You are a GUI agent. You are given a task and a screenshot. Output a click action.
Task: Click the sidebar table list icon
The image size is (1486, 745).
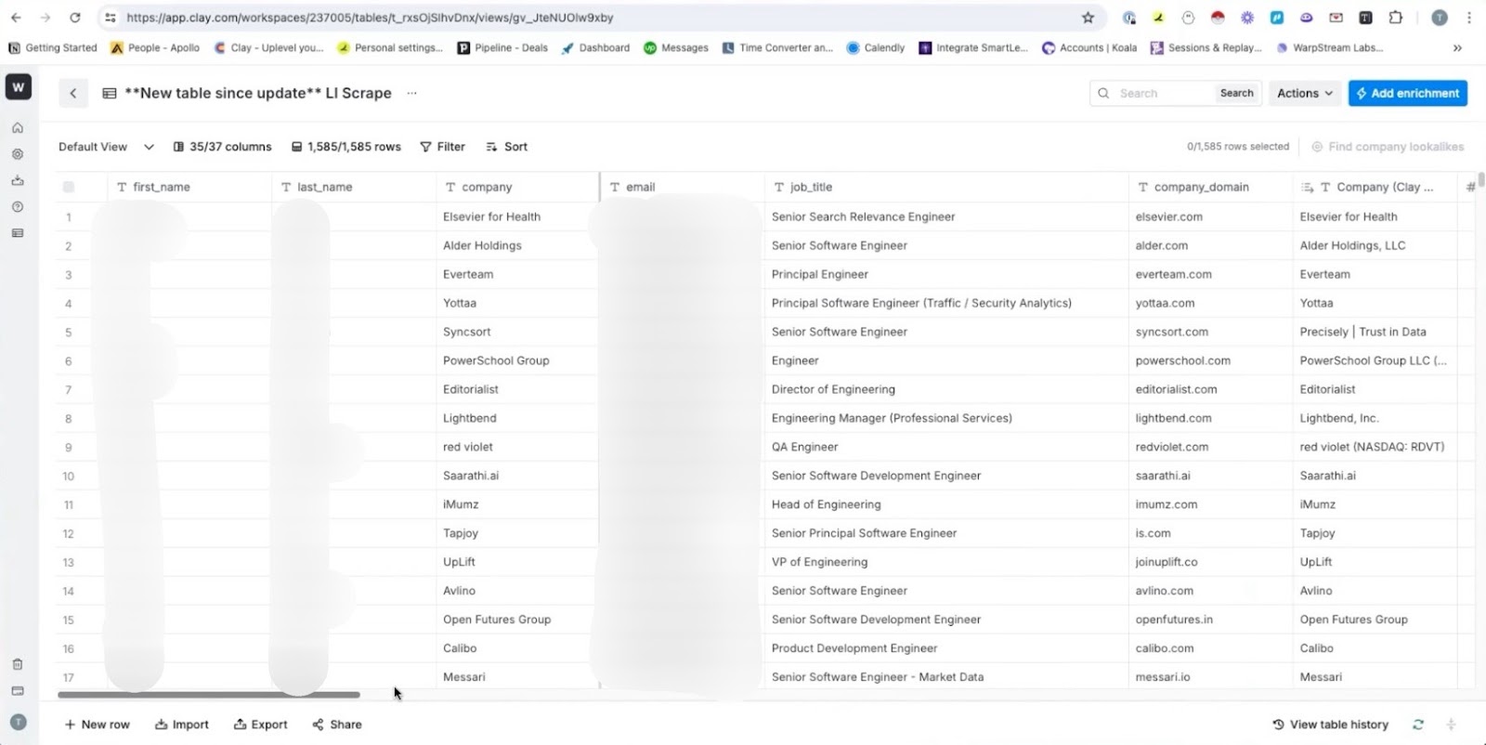click(x=18, y=233)
